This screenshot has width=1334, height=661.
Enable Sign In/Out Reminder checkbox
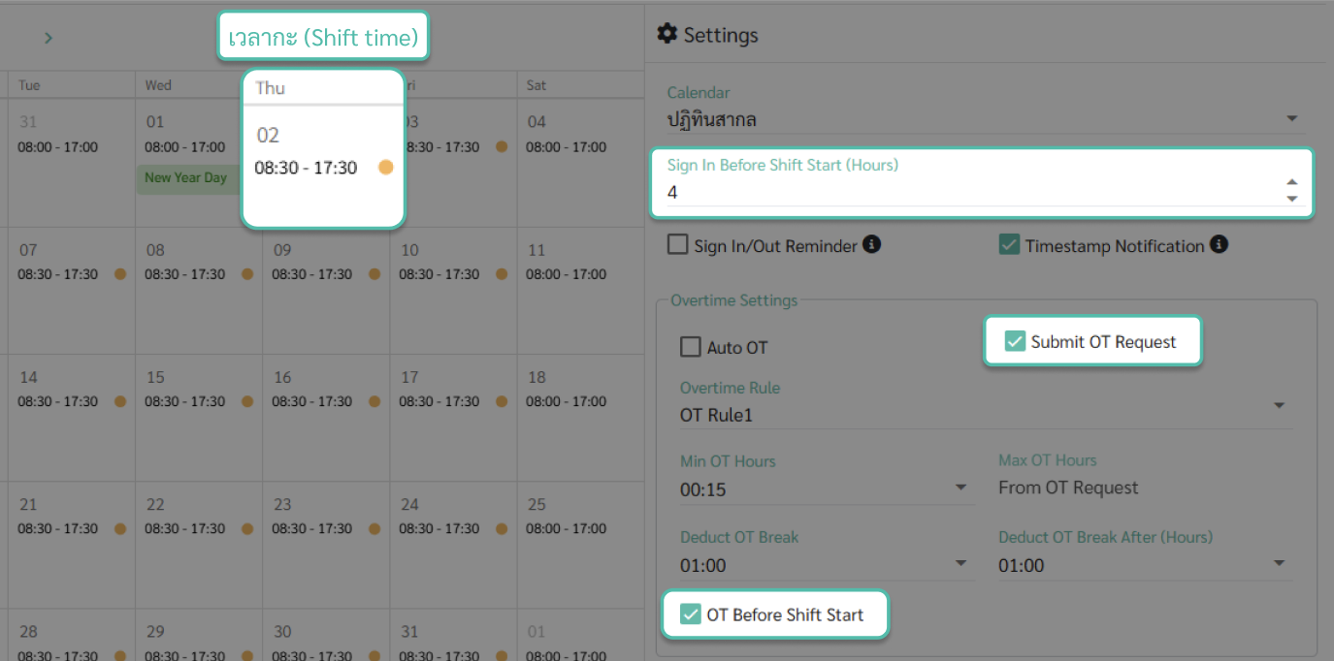click(677, 244)
